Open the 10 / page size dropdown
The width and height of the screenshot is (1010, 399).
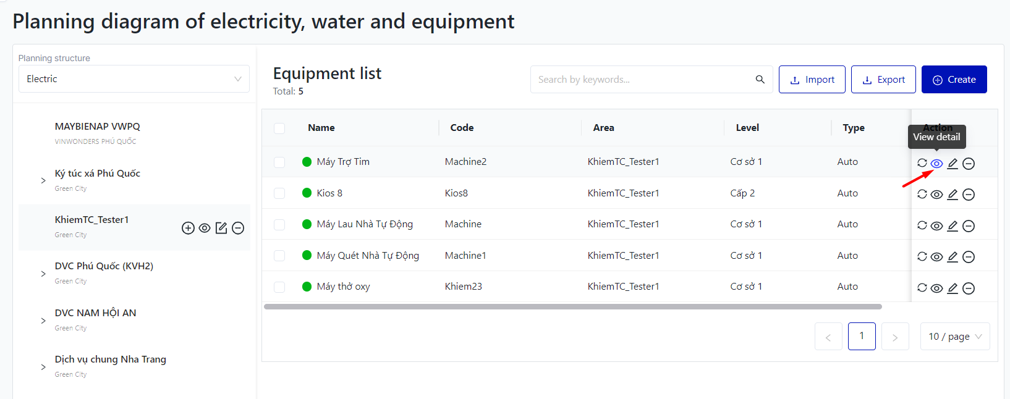(x=954, y=337)
